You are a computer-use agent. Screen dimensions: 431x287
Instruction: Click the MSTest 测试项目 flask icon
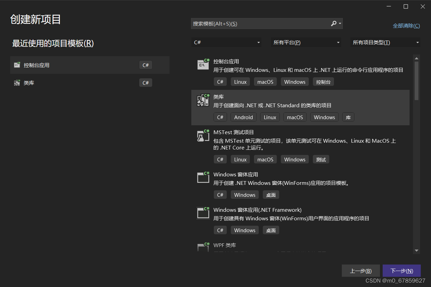[x=203, y=135]
